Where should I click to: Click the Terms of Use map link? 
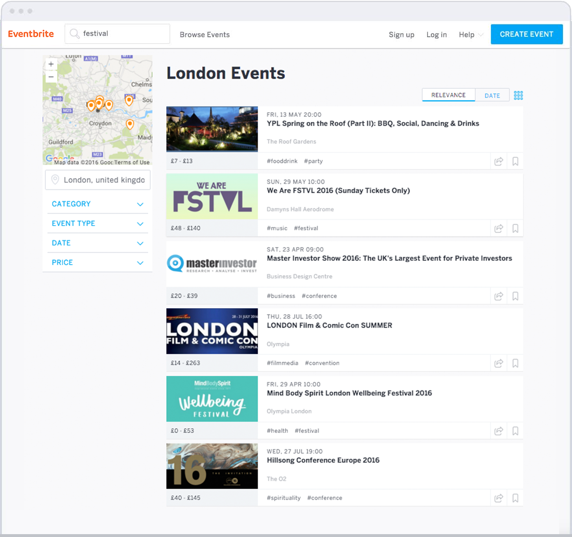pyautogui.click(x=132, y=162)
